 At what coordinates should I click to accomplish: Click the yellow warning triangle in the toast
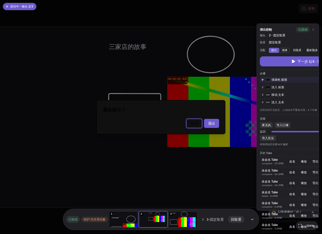(x=274, y=212)
